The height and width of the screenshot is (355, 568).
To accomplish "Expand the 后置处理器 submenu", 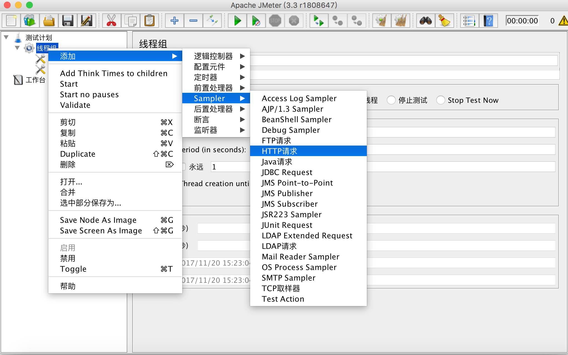I will click(x=216, y=109).
